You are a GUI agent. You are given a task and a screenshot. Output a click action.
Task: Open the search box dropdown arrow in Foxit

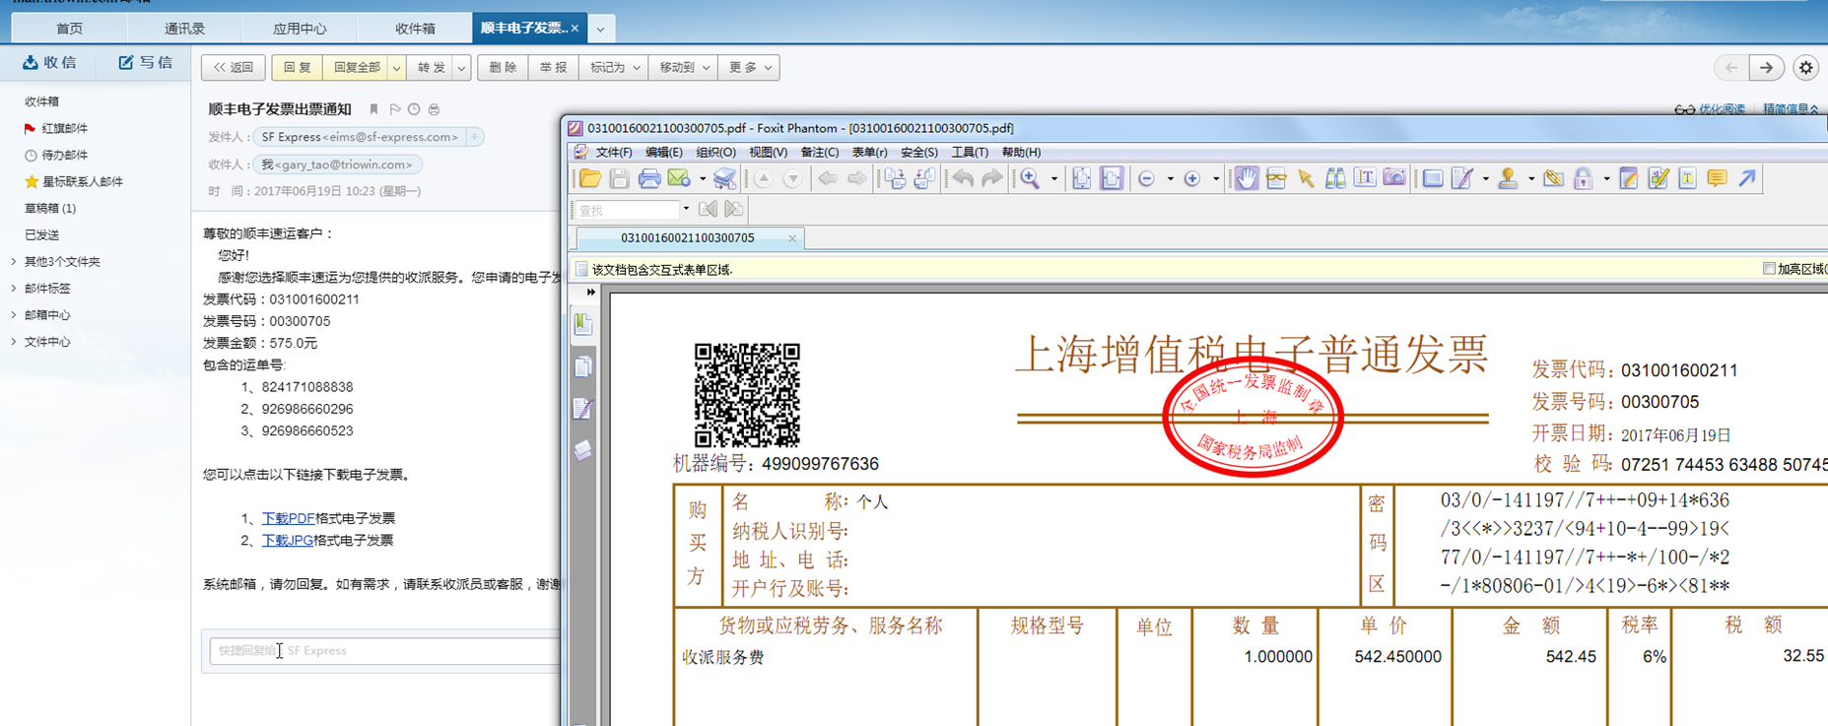coord(686,210)
